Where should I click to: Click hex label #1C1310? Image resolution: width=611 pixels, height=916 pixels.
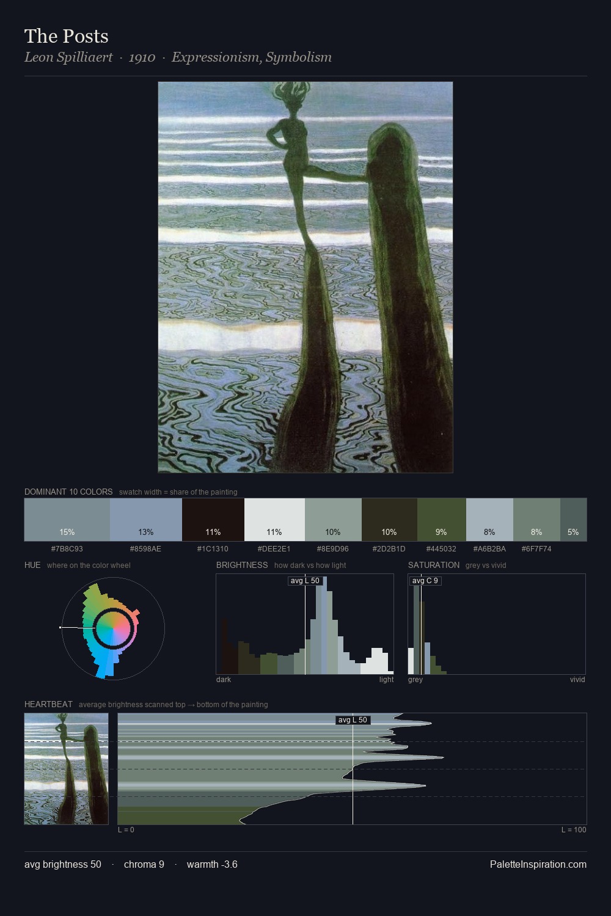pos(213,549)
